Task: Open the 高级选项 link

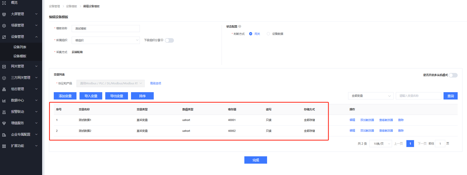Action: [155, 83]
